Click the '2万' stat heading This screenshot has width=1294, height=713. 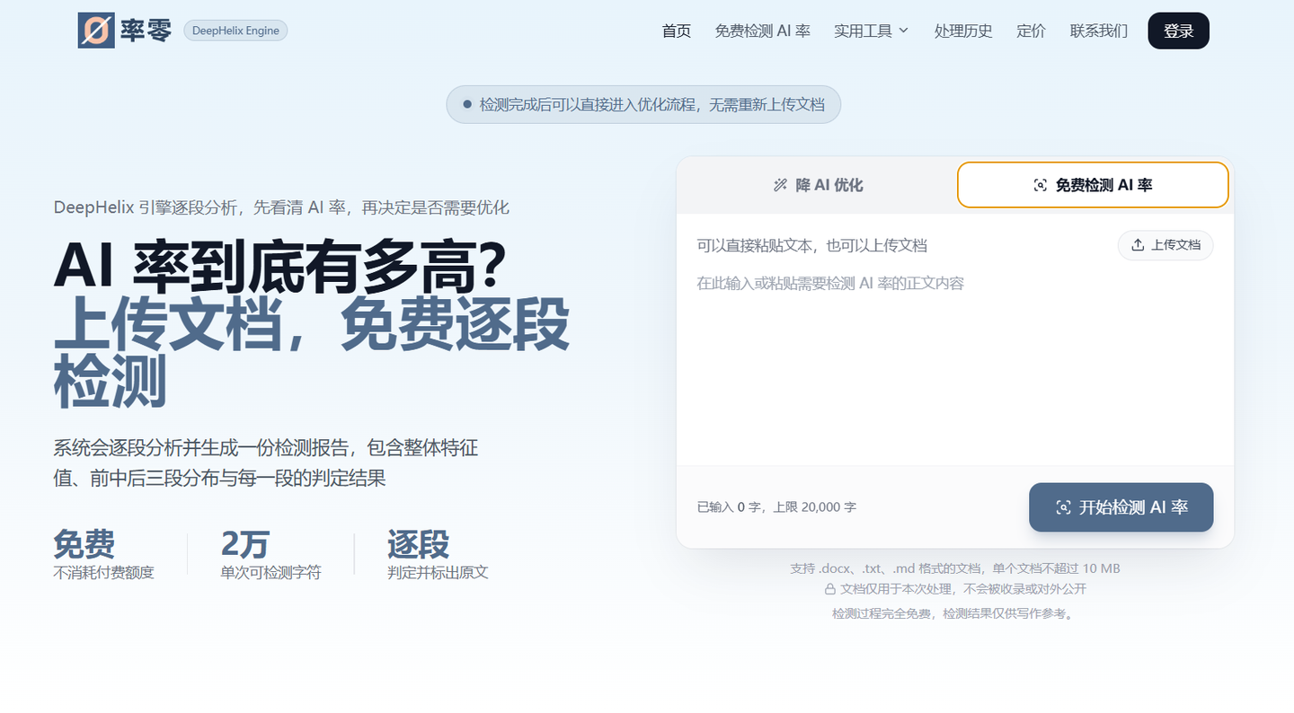pos(245,544)
